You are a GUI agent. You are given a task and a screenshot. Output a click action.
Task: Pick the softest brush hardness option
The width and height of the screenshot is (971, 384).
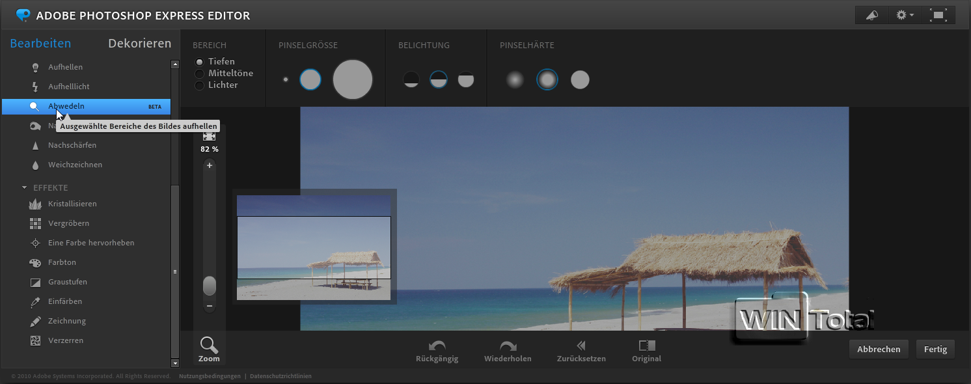tap(515, 79)
